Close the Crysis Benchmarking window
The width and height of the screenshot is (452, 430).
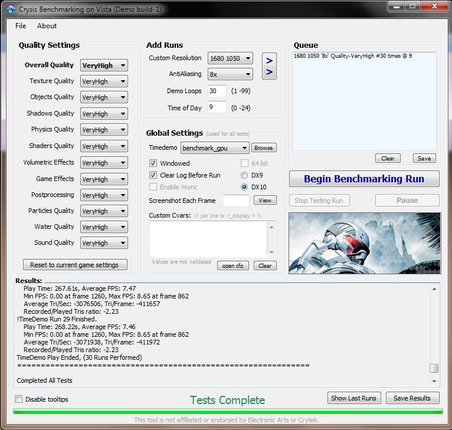[x=435, y=6]
